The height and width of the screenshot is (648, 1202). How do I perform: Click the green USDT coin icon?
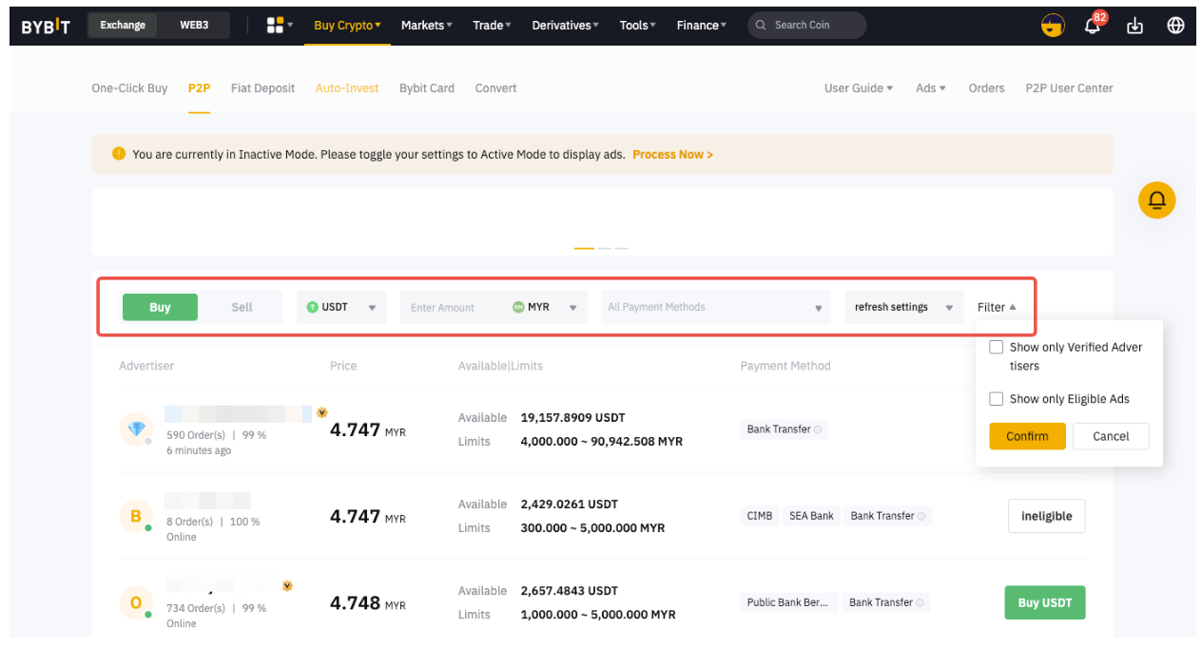312,307
